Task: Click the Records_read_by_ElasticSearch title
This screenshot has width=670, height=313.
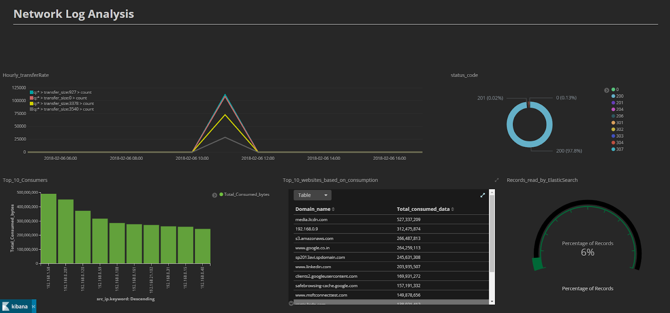Action: pyautogui.click(x=542, y=180)
